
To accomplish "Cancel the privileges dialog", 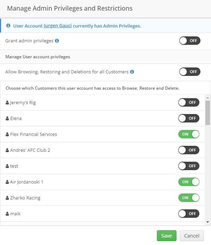I will tap(192, 235).
